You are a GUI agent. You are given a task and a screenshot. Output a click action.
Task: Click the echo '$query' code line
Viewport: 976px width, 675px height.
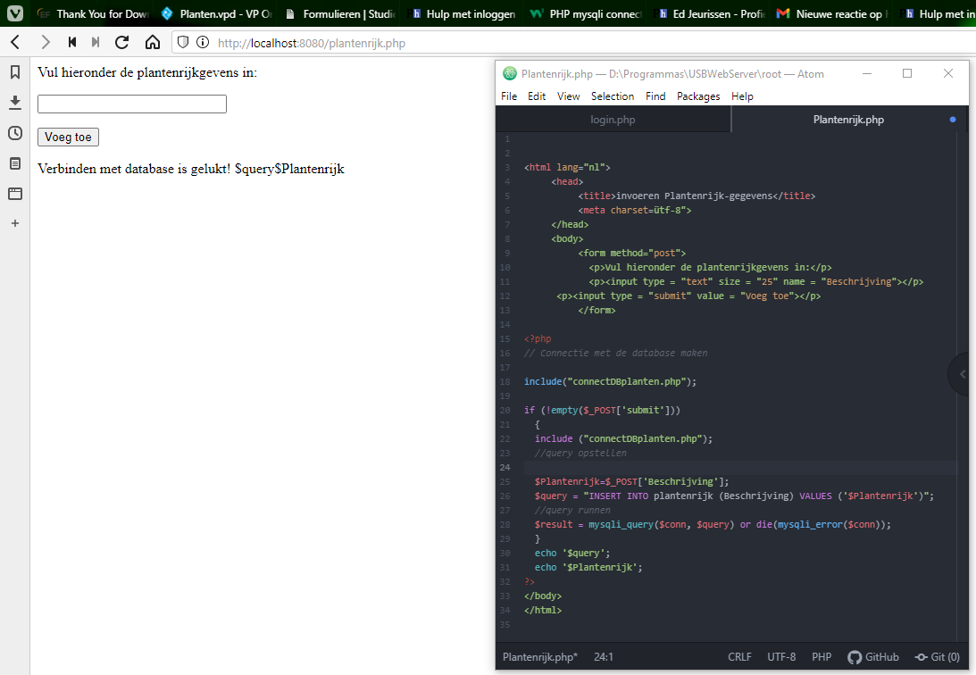572,553
